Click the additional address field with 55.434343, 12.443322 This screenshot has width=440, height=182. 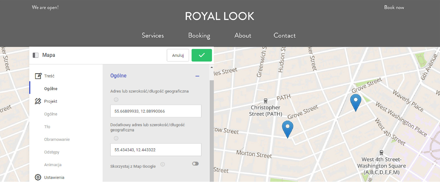156,150
